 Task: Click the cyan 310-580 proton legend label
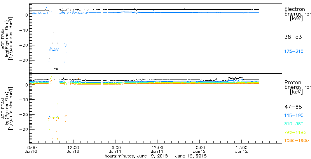(x=294, y=124)
